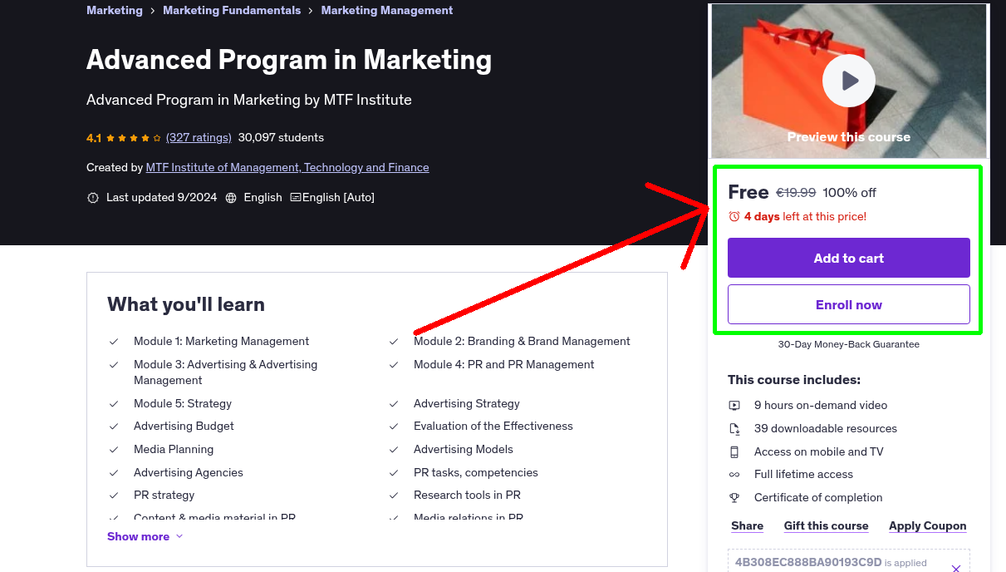
Task: Click the 'Advanced Program in Marketing' title
Action: coord(289,60)
